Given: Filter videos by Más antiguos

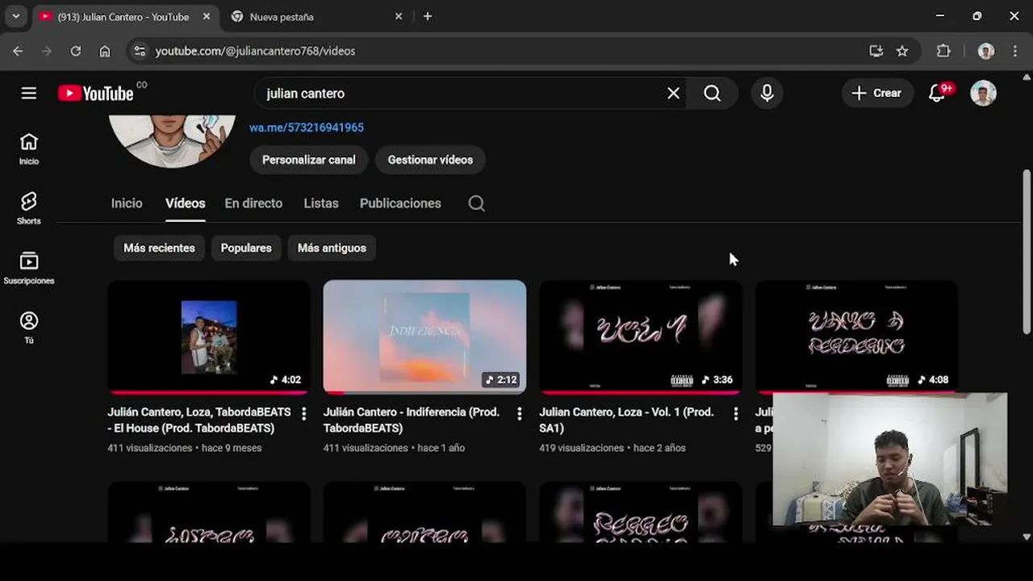Looking at the screenshot, I should point(332,248).
